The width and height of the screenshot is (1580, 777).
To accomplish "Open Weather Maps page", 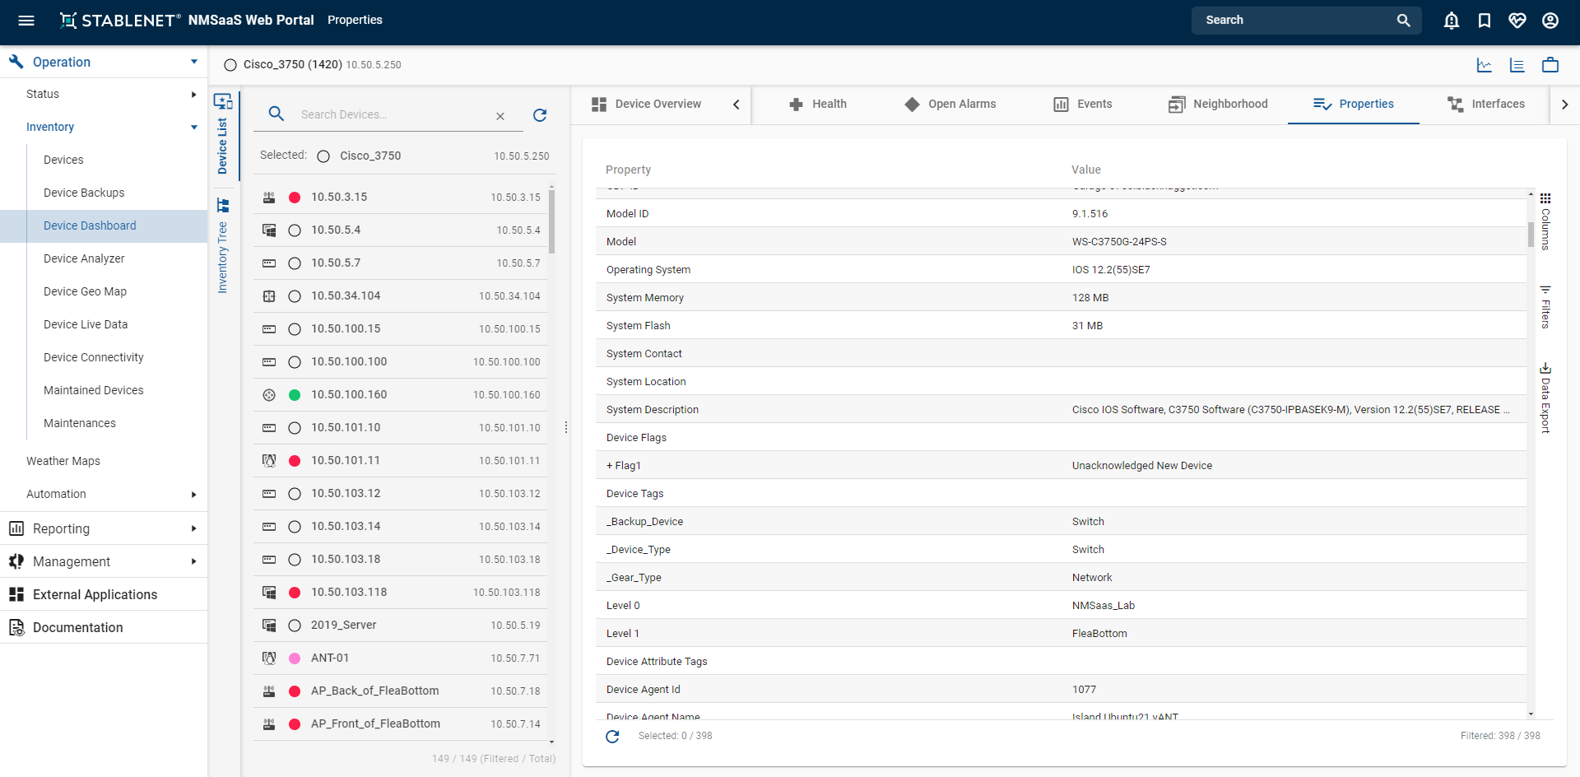I will coord(63,461).
